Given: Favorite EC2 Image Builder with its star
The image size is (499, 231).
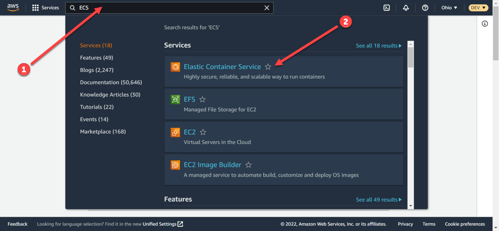Looking at the screenshot, I should coord(248,165).
